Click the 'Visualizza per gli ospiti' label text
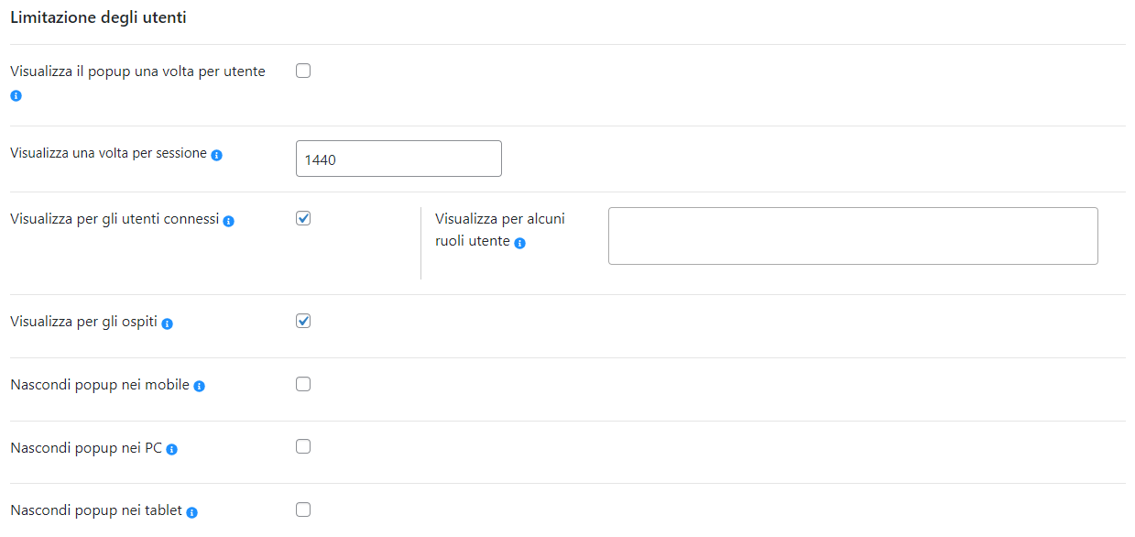This screenshot has height=537, width=1135. (x=84, y=322)
